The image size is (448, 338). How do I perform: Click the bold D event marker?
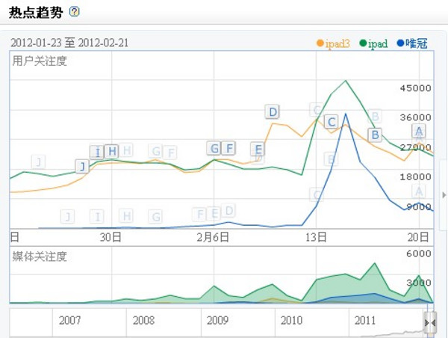(x=273, y=112)
